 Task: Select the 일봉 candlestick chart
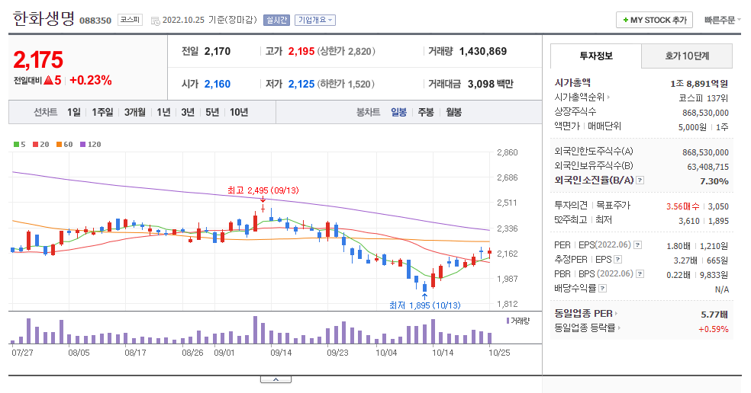click(398, 113)
